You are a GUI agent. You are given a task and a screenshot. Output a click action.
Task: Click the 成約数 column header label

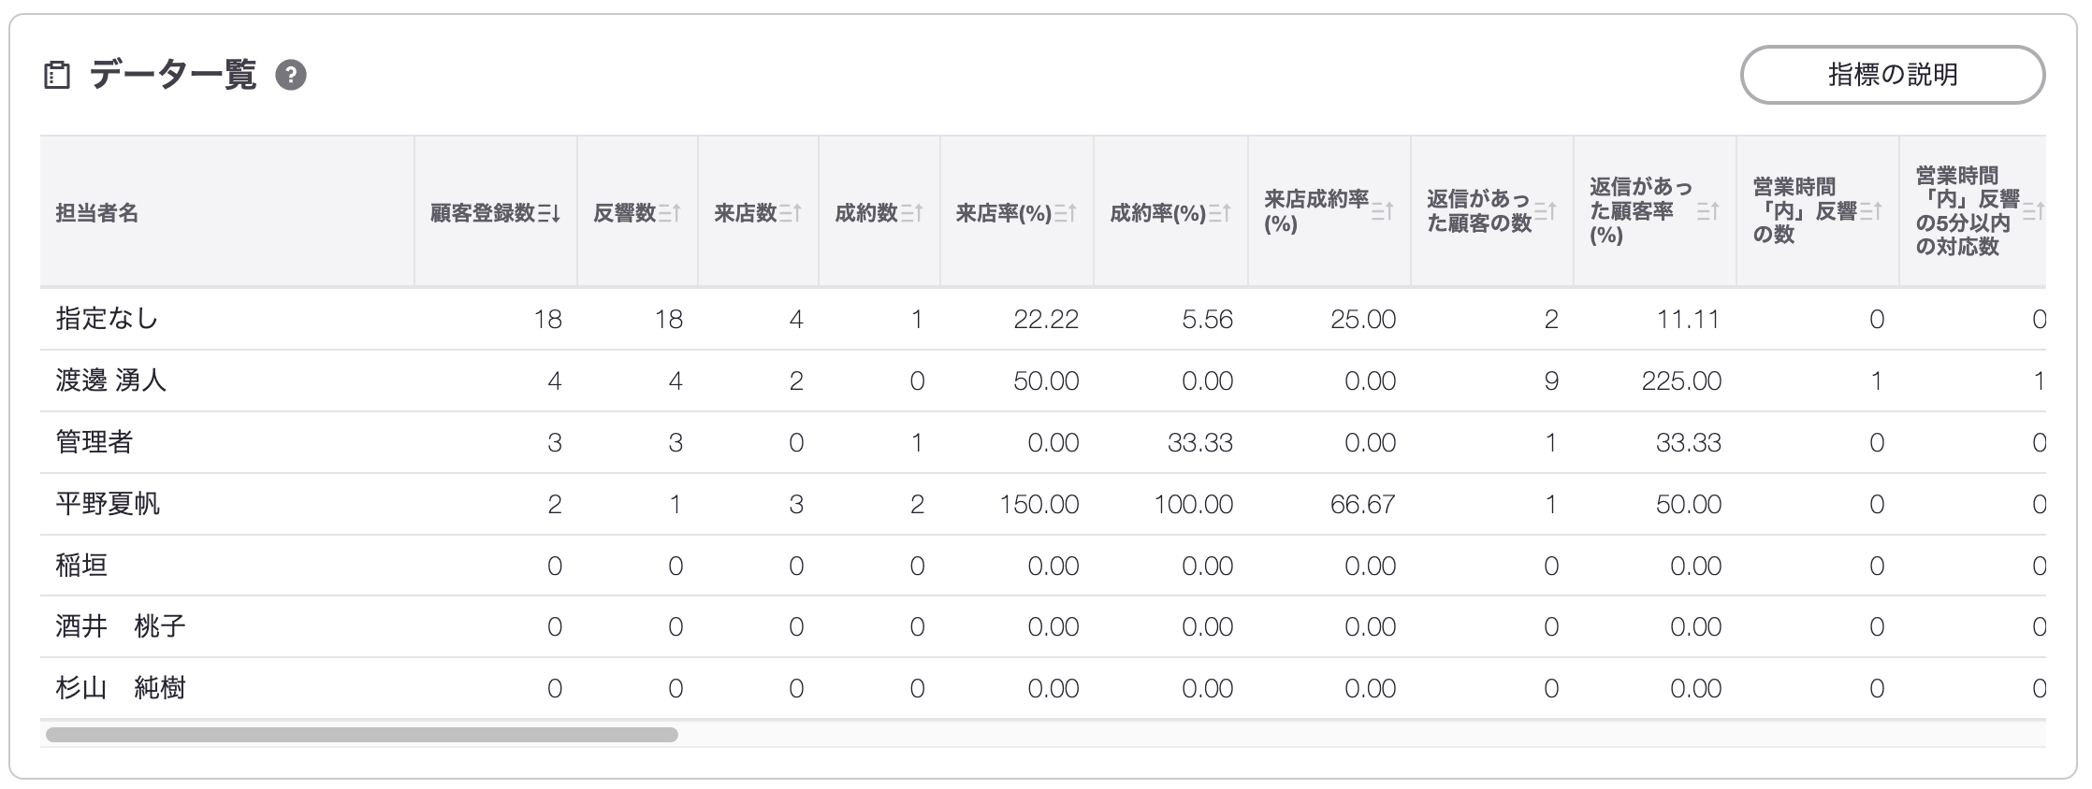click(x=866, y=213)
